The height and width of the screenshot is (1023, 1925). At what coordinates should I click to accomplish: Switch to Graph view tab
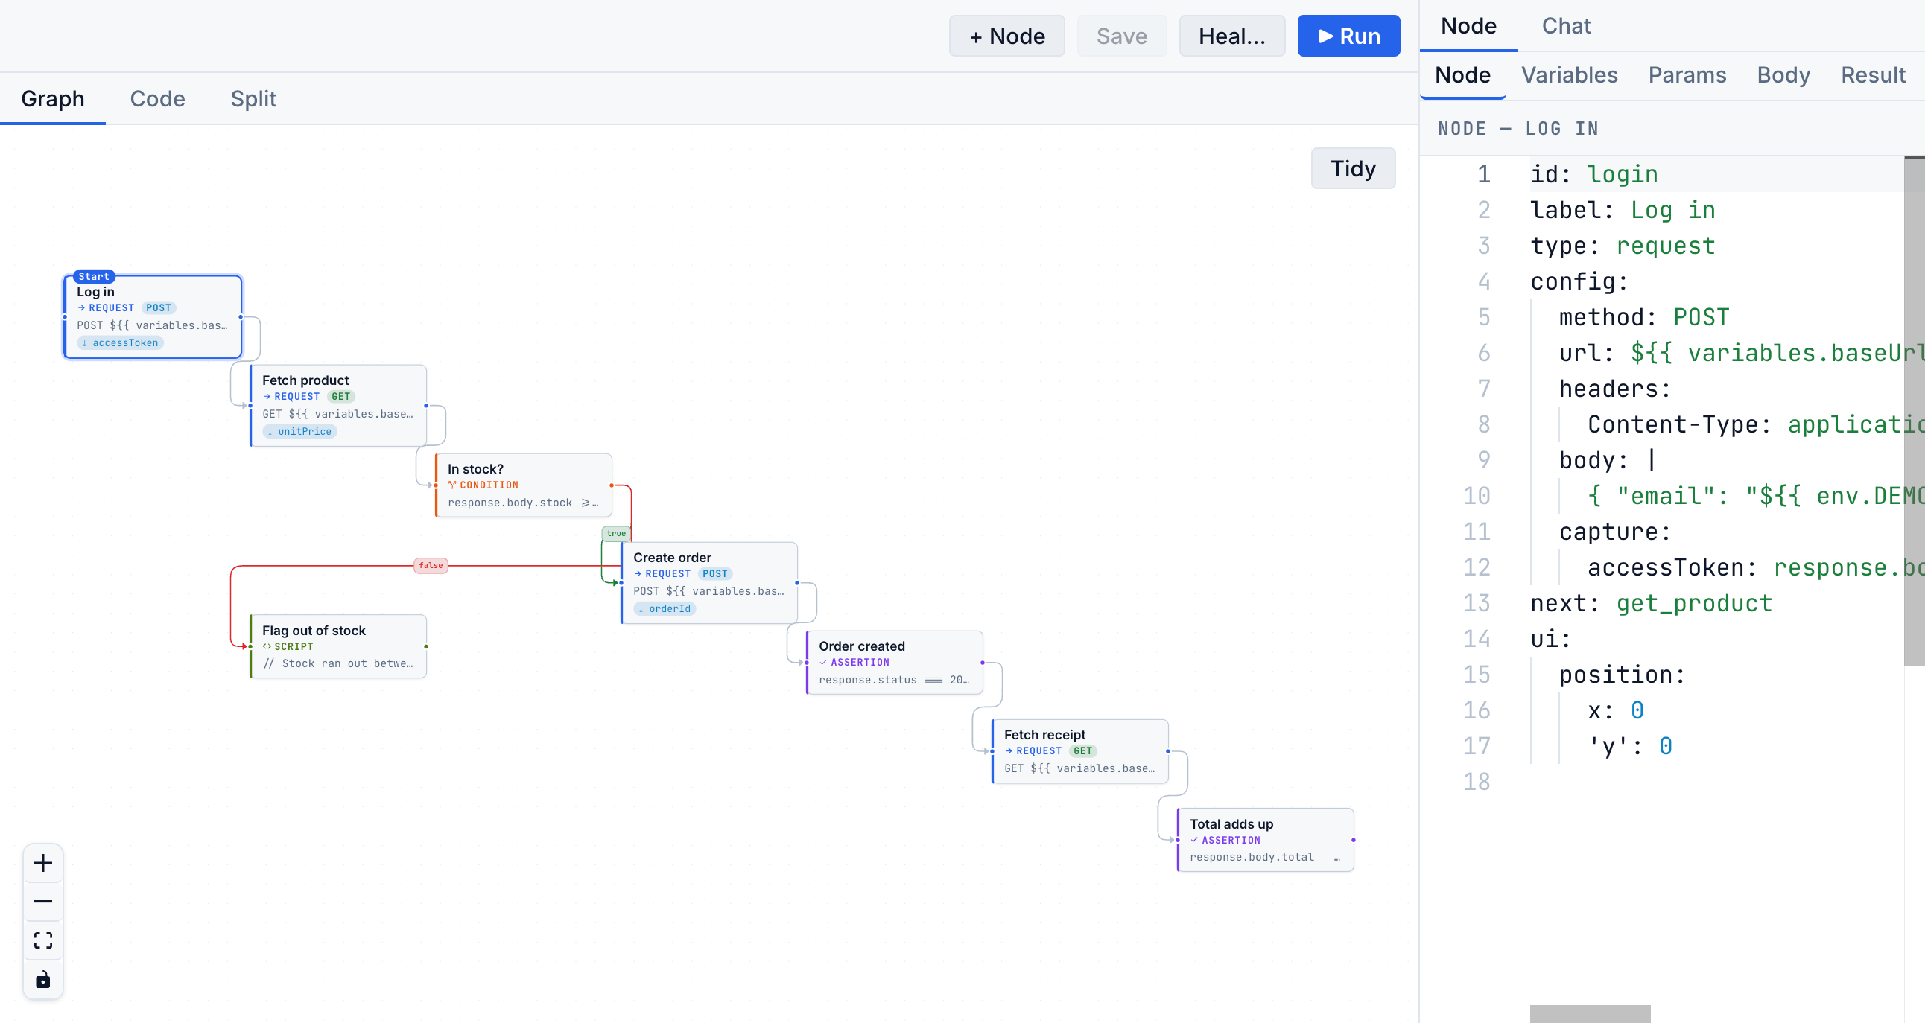[52, 98]
